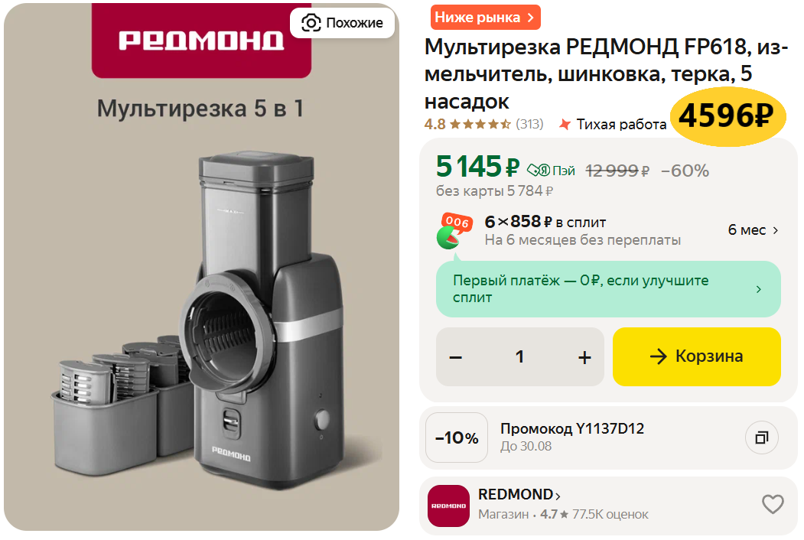This screenshot has height=540, width=804.
Task: Click the camera icon for similar items
Action: coord(311,23)
